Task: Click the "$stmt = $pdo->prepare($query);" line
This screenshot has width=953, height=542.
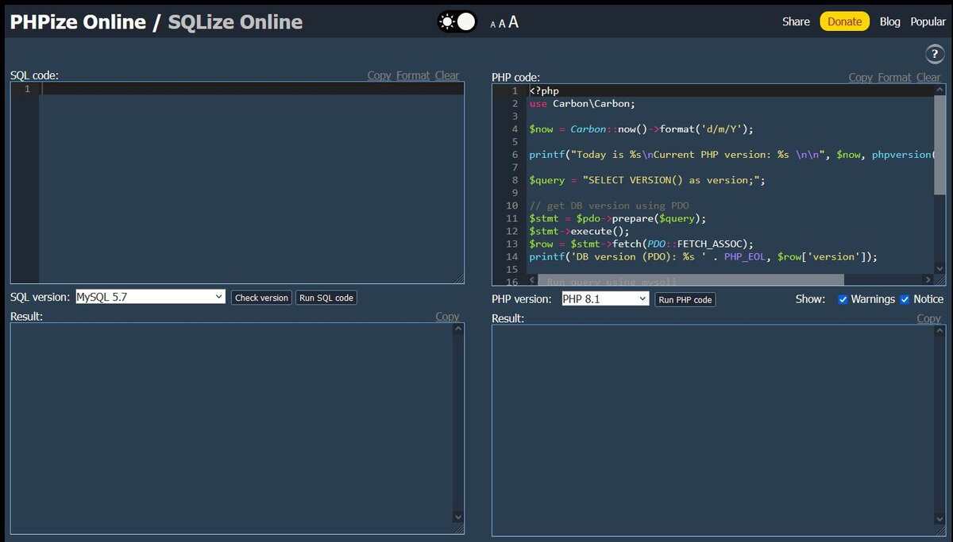Action: pyautogui.click(x=617, y=218)
